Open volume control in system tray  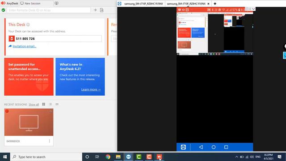(252, 157)
